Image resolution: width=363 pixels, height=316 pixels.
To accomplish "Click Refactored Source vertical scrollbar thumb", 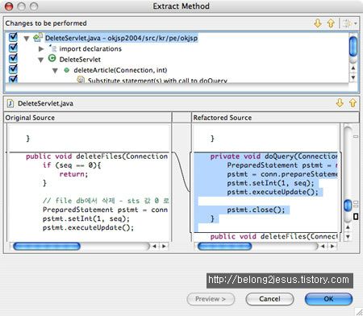I will click(x=348, y=206).
